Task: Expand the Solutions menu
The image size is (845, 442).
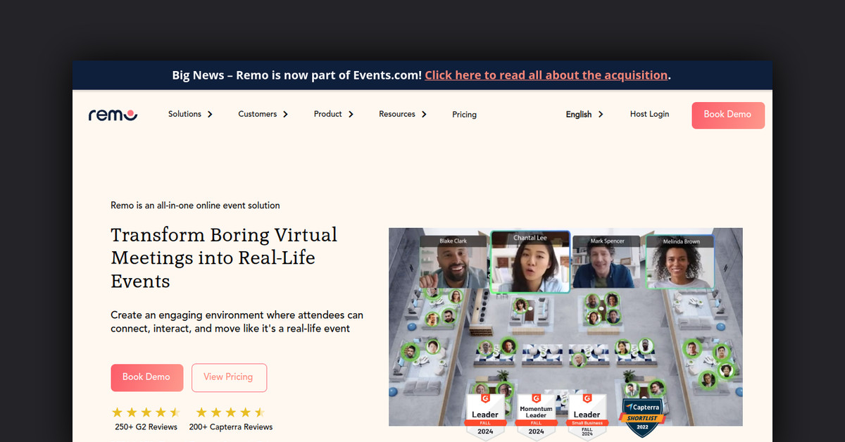Action: pyautogui.click(x=190, y=114)
